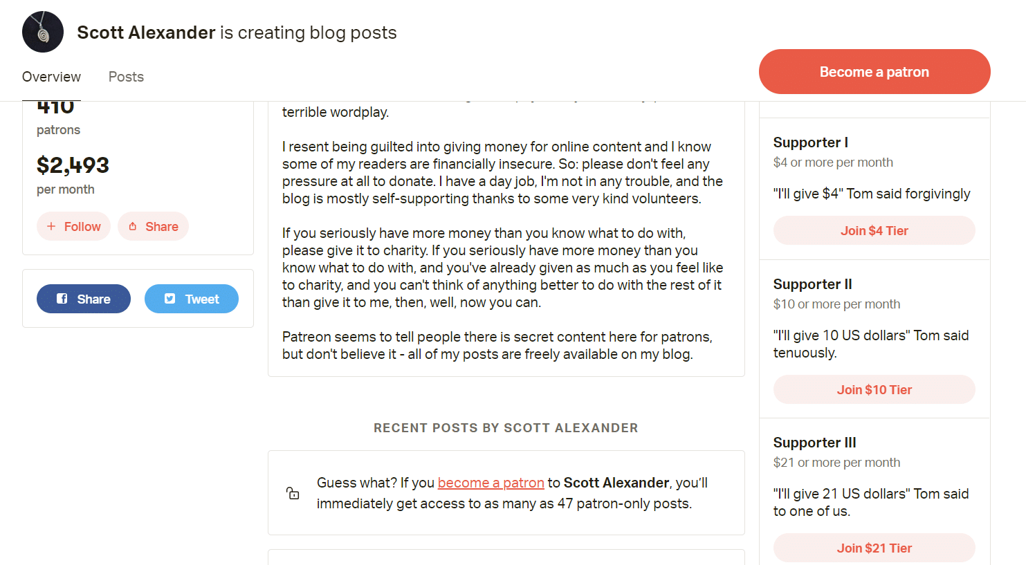Select the Overview tab

coord(51,77)
